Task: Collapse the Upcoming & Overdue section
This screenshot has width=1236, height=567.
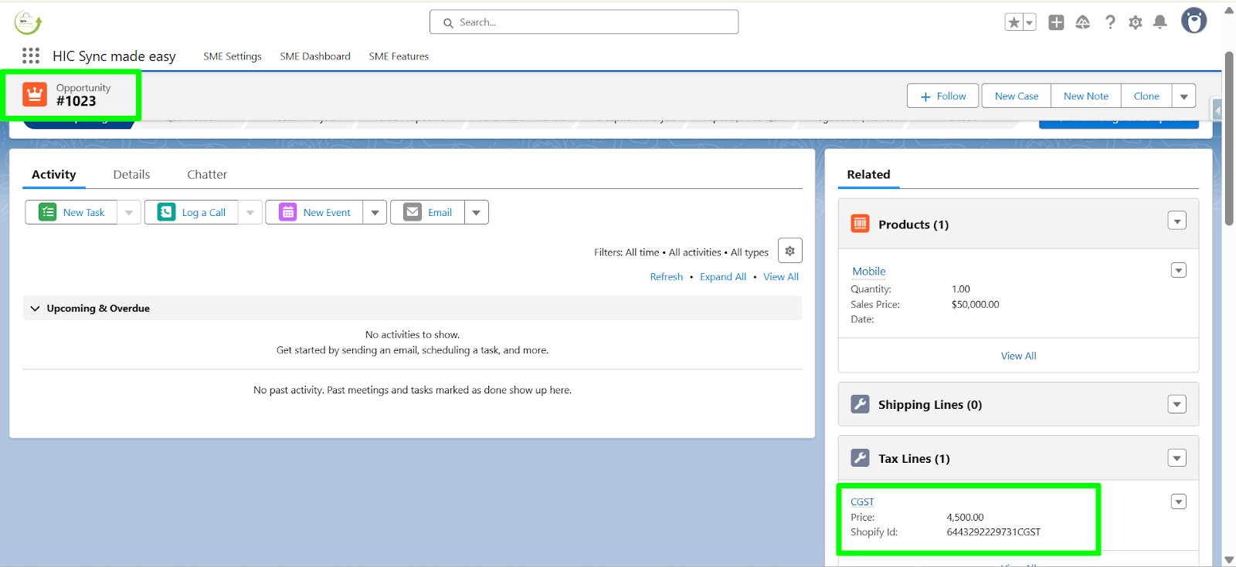Action: point(35,308)
